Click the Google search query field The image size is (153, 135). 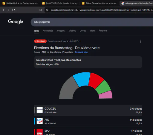(92, 22)
